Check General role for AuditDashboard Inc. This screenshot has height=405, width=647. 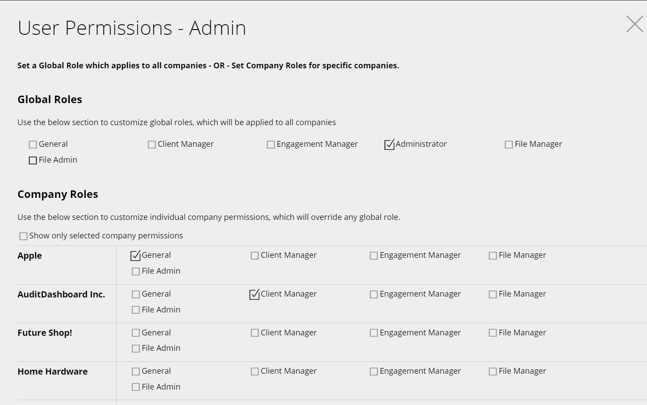click(x=136, y=294)
